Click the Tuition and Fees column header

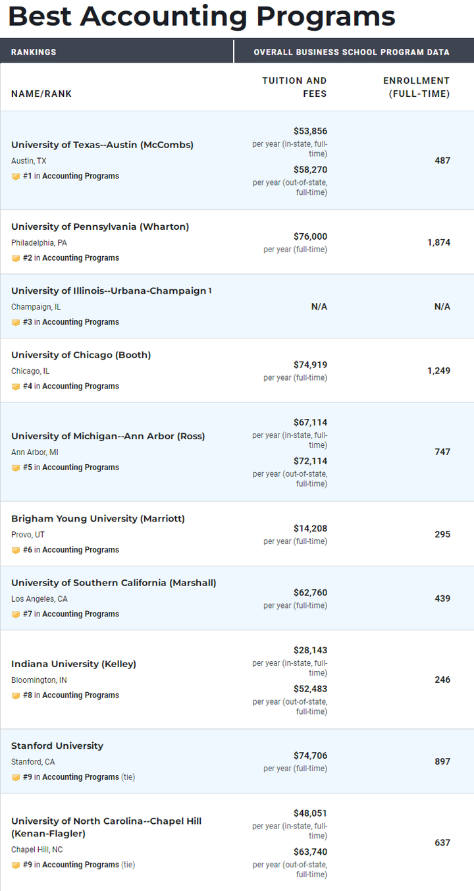point(294,87)
